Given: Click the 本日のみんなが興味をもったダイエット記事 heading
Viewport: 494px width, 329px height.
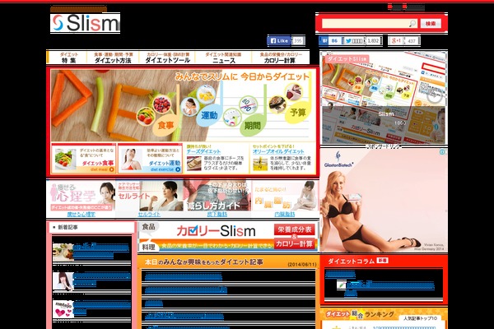Looking at the screenshot, I should pyautogui.click(x=204, y=262).
